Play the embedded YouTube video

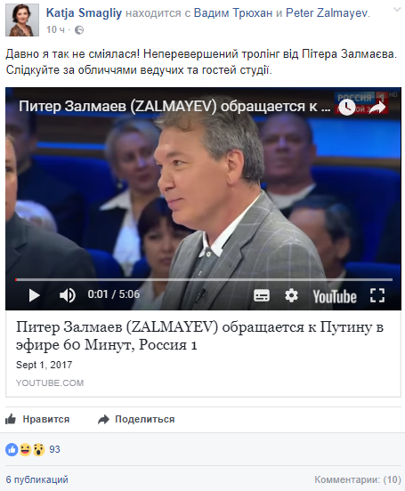[34, 295]
